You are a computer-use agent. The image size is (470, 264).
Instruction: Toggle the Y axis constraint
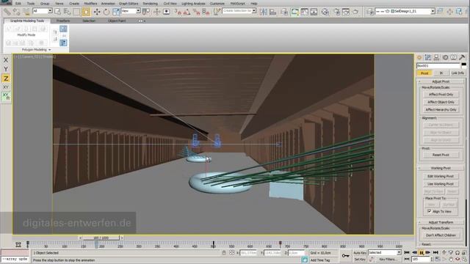click(x=6, y=69)
